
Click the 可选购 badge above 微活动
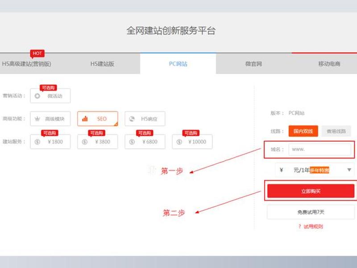pos(48,88)
